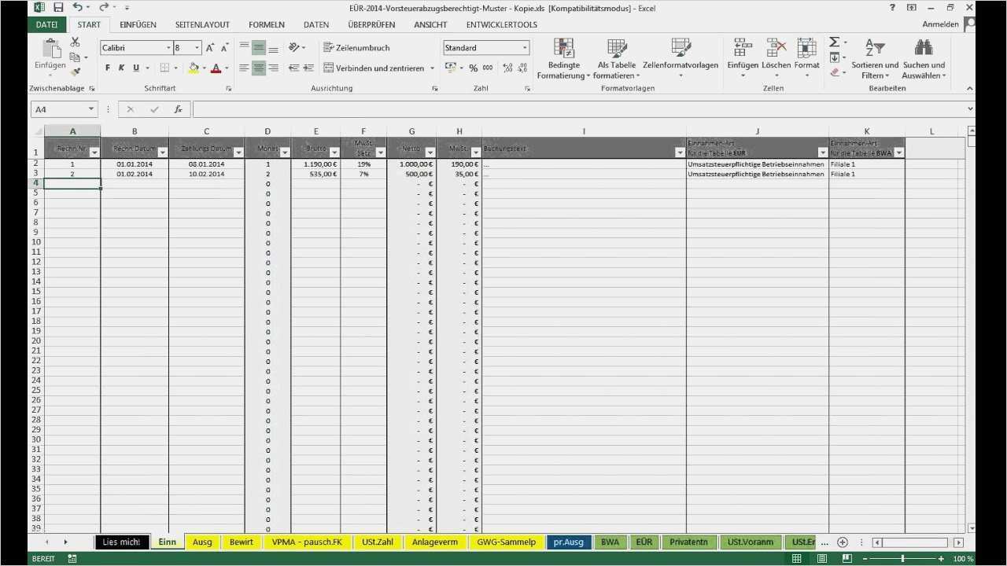This screenshot has height=566, width=1007.
Task: Toggle Zeilenumbruch wrap text
Action: click(356, 48)
